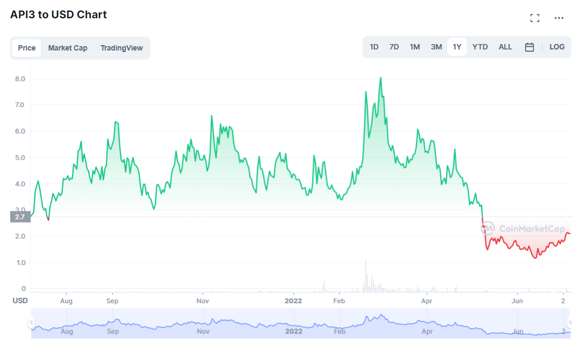The width and height of the screenshot is (580, 343).
Task: Grab the right range slider handle
Action: point(569,323)
